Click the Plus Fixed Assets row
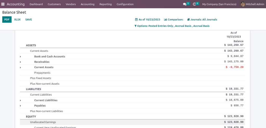 [x=132, y=78]
